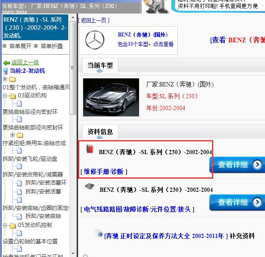Click page icon for 更换曲轴后径向密封环
Screen dimensions: 265x257
click(20, 104)
